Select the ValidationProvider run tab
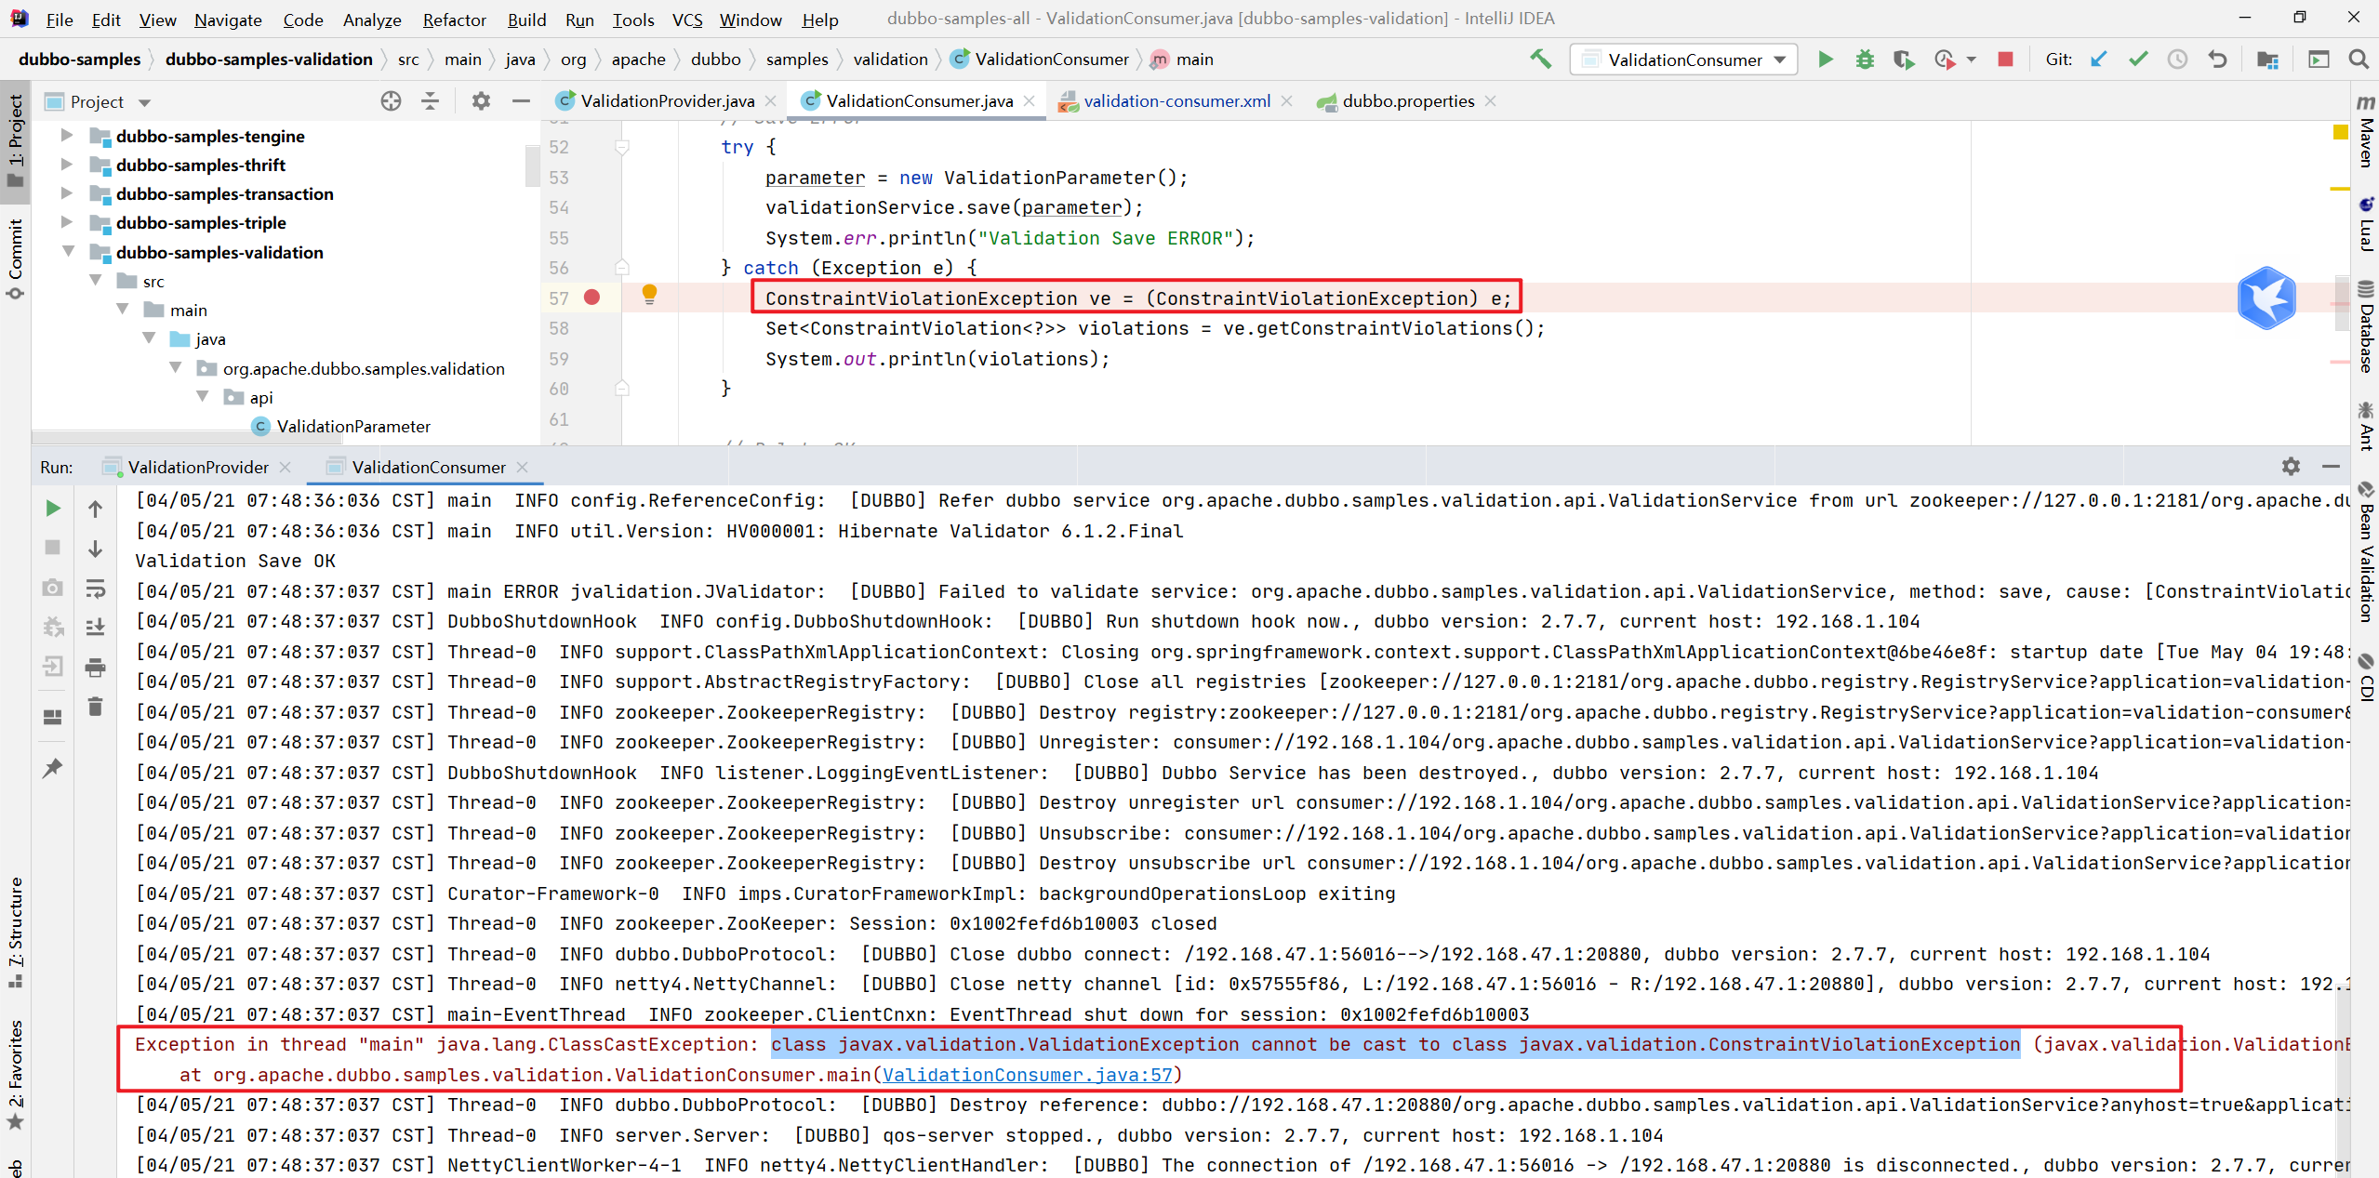This screenshot has height=1178, width=2379. (197, 467)
